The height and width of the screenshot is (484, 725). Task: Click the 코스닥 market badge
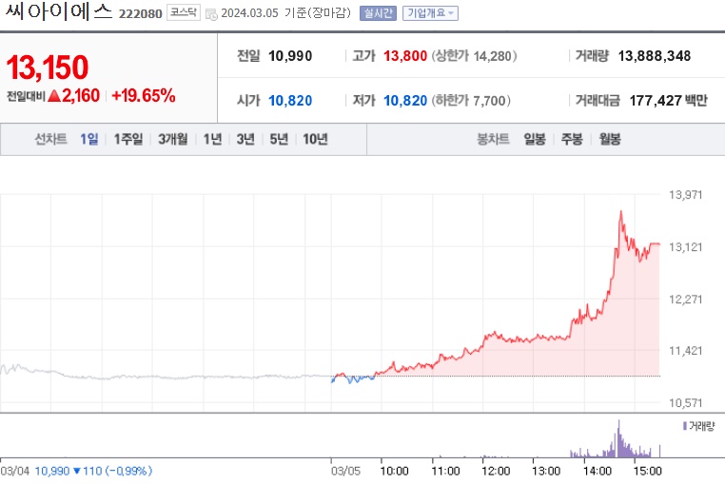tap(183, 12)
